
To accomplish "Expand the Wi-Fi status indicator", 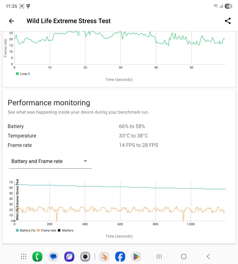I will (x=216, y=6).
